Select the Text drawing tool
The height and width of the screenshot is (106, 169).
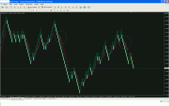[x=57, y=10]
